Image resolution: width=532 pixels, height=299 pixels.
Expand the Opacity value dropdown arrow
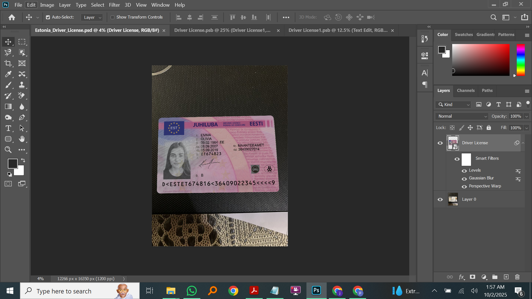coord(526,116)
